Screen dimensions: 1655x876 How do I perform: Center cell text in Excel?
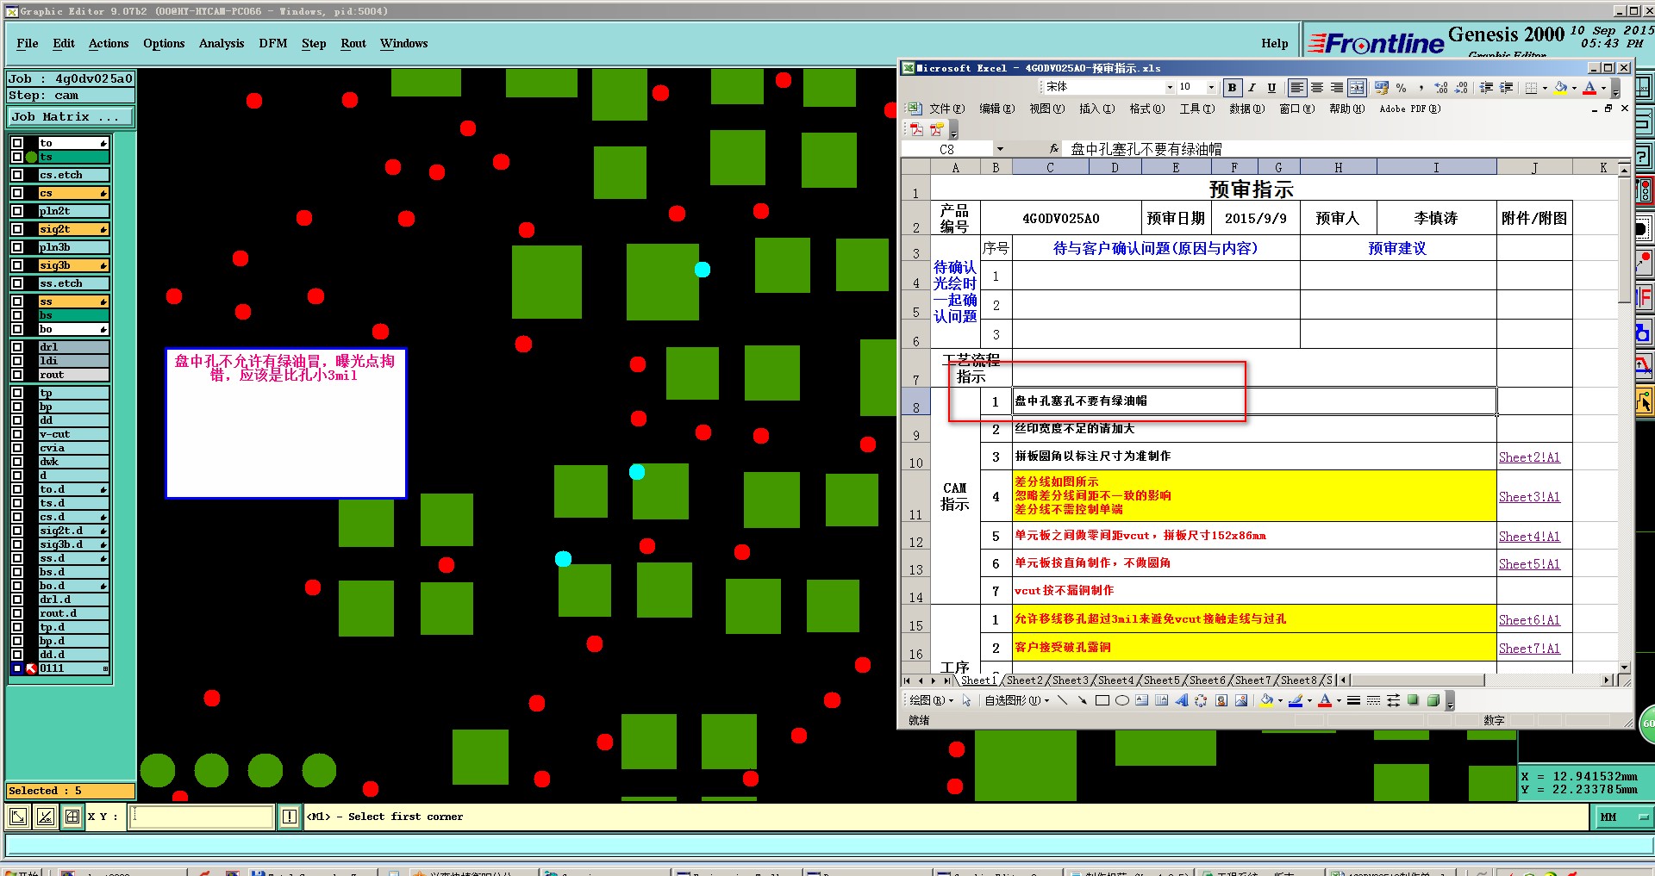1317,88
